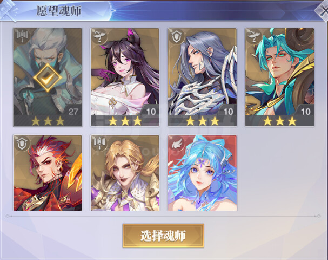Screen dimensions: 328x260
Task: Click the three-star rating of the silver-haired card
Action: point(202,121)
